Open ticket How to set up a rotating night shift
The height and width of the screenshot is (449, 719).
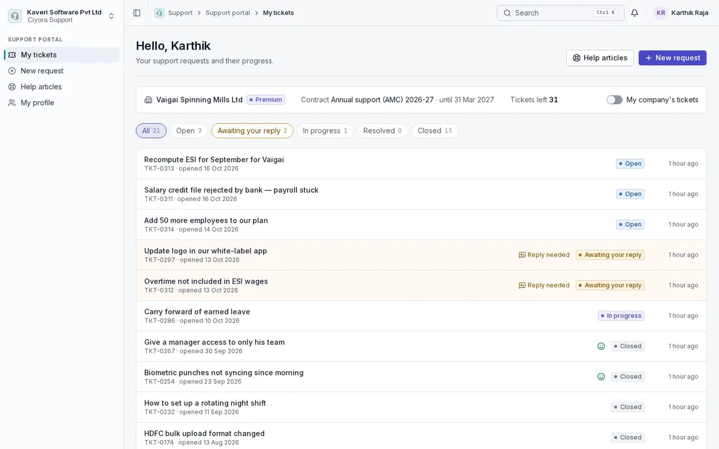coord(421,407)
